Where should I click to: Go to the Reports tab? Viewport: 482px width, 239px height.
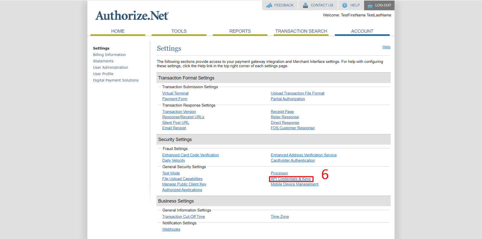[240, 31]
